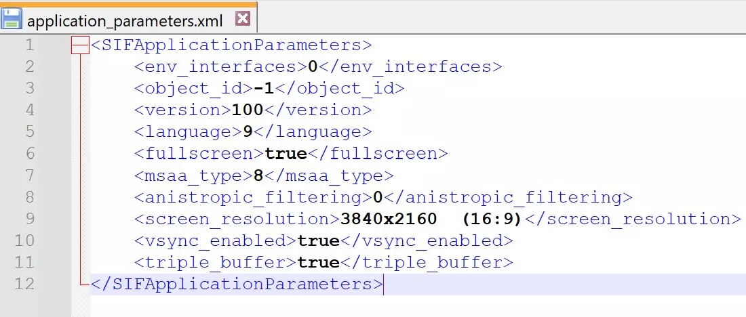The height and width of the screenshot is (317, 746).
Task: Click the object_id value -1
Action: (x=264, y=89)
